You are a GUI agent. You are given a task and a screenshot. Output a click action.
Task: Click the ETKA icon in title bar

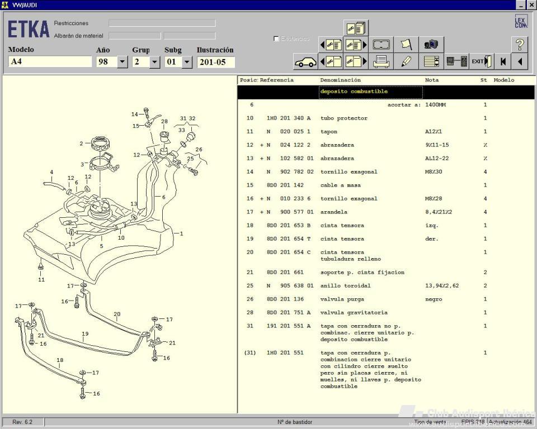tap(5, 5)
